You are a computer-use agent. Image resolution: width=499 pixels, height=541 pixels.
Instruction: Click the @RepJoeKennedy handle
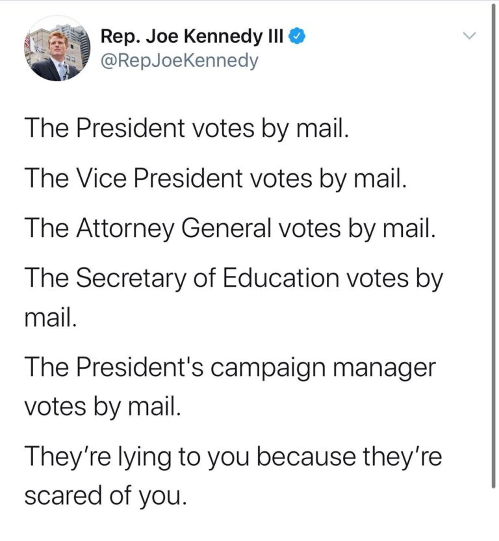[180, 62]
